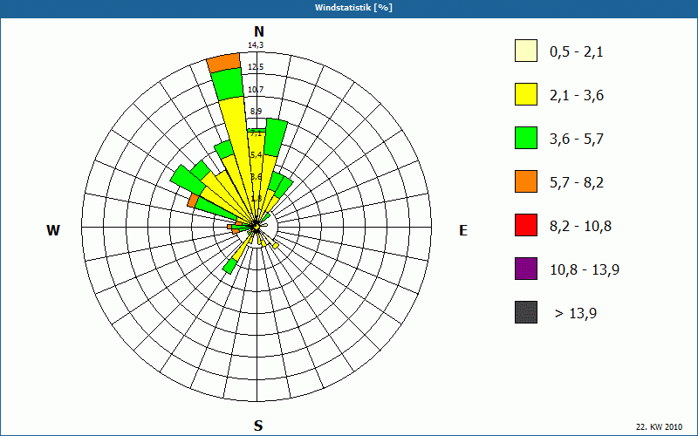Click the 5,4 axis value
This screenshot has height=436, width=698.
(256, 155)
